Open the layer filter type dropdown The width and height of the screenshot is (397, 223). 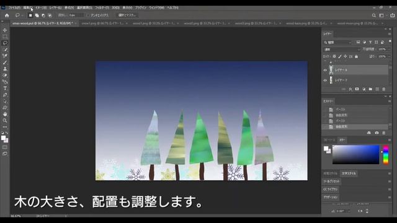coord(337,42)
